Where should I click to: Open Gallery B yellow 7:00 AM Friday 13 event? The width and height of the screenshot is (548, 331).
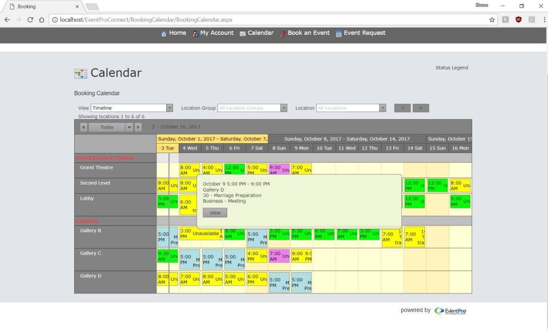point(392,237)
